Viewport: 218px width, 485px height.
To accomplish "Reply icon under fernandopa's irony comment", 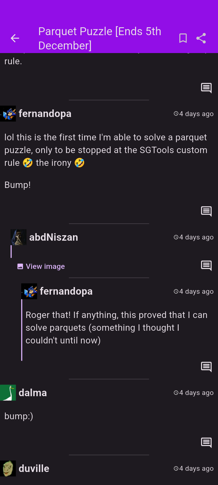I will pyautogui.click(x=206, y=211).
